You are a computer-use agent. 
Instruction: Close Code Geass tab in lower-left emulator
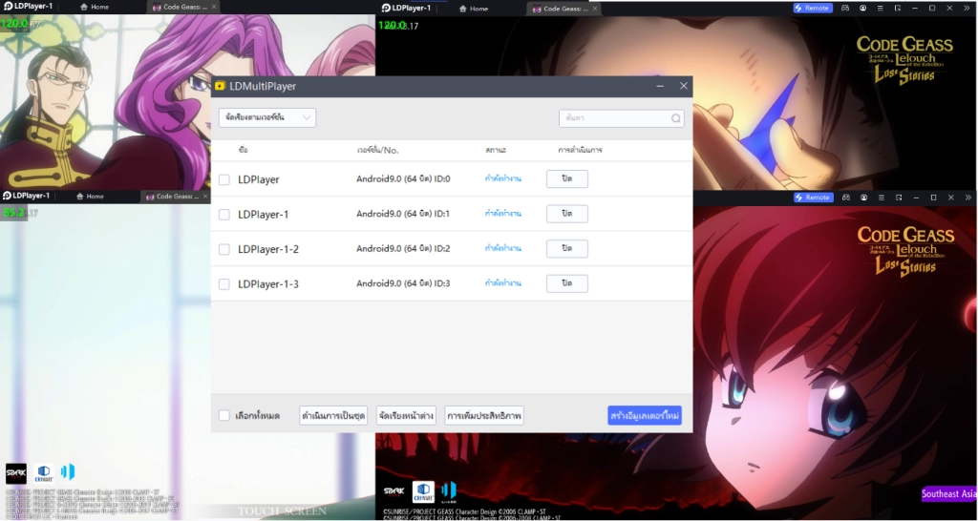207,197
